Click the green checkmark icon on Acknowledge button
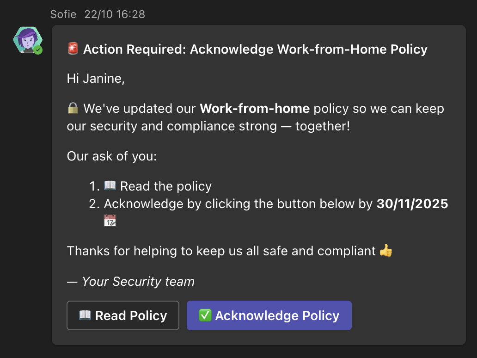Viewport: 477px width, 358px height. (205, 315)
